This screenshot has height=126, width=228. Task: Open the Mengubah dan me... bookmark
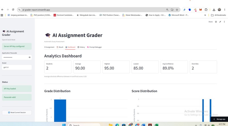click(86, 15)
